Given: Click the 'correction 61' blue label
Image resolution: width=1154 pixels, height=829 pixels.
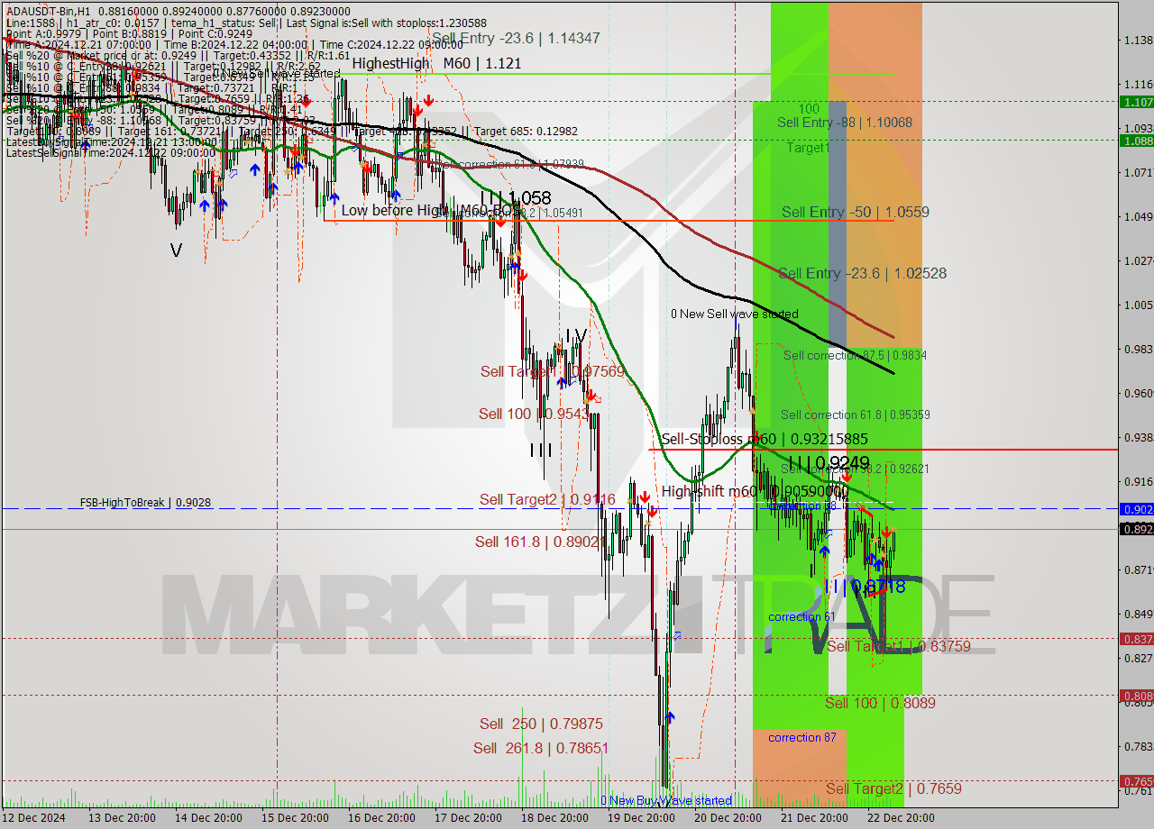Looking at the screenshot, I should [801, 616].
